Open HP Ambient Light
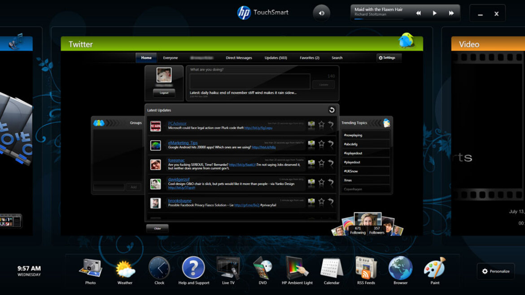 click(x=297, y=268)
